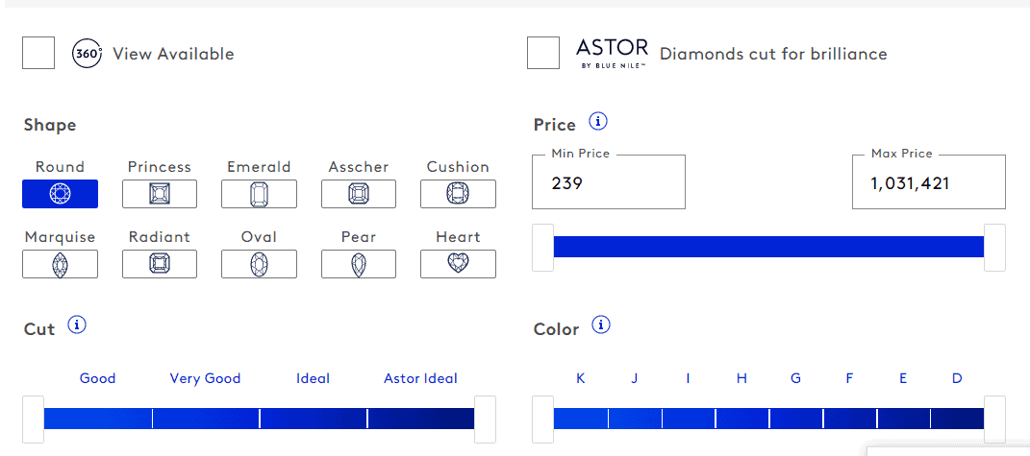Pick the Emerald cut shape

pyautogui.click(x=259, y=194)
